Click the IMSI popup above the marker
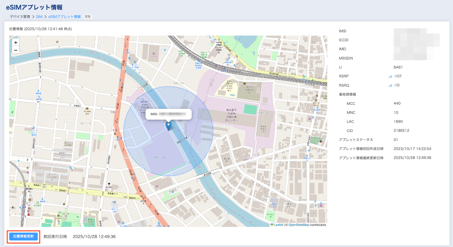Viewport: 453px width, 247px height. click(168, 114)
